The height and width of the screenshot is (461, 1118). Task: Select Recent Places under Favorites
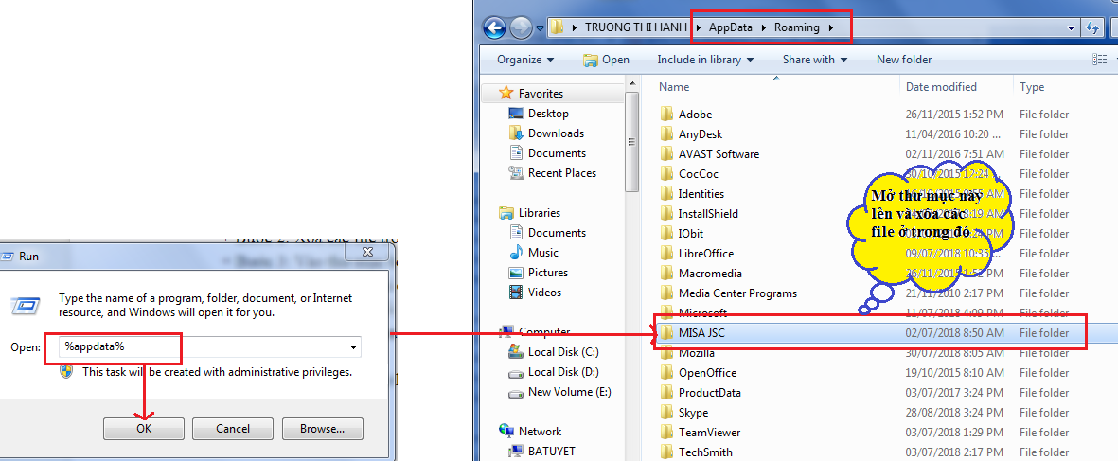point(562,173)
